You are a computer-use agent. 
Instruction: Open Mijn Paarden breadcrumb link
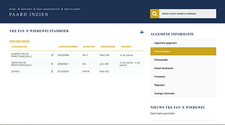click(x=72, y=9)
